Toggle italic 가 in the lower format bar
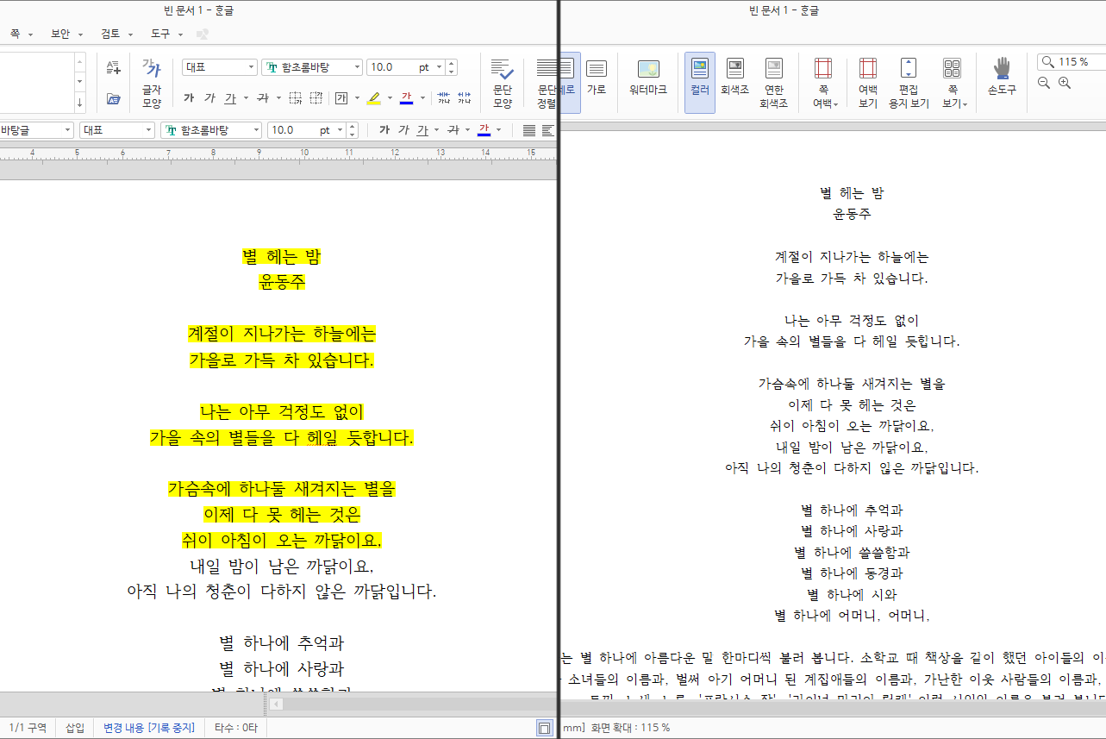 (404, 130)
